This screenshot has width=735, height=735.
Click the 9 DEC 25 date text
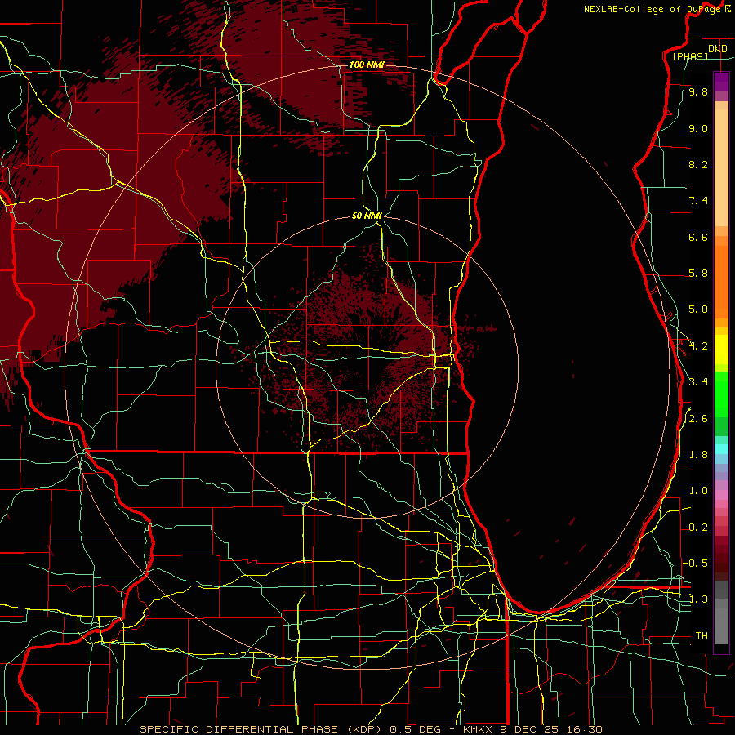pyautogui.click(x=531, y=729)
